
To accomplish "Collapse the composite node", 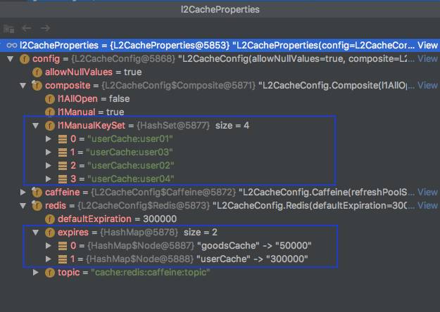I will 23,86.
